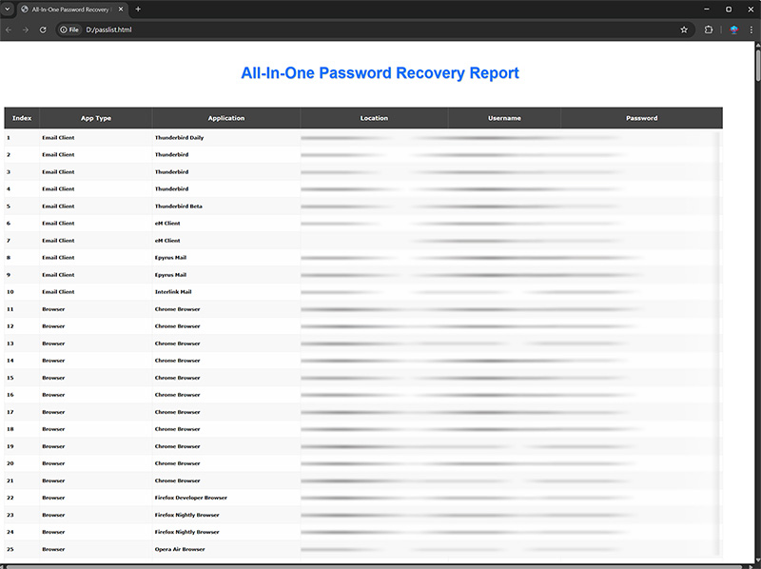Click the vertical page scrollbar thumb
The image size is (761, 569).
click(x=757, y=66)
